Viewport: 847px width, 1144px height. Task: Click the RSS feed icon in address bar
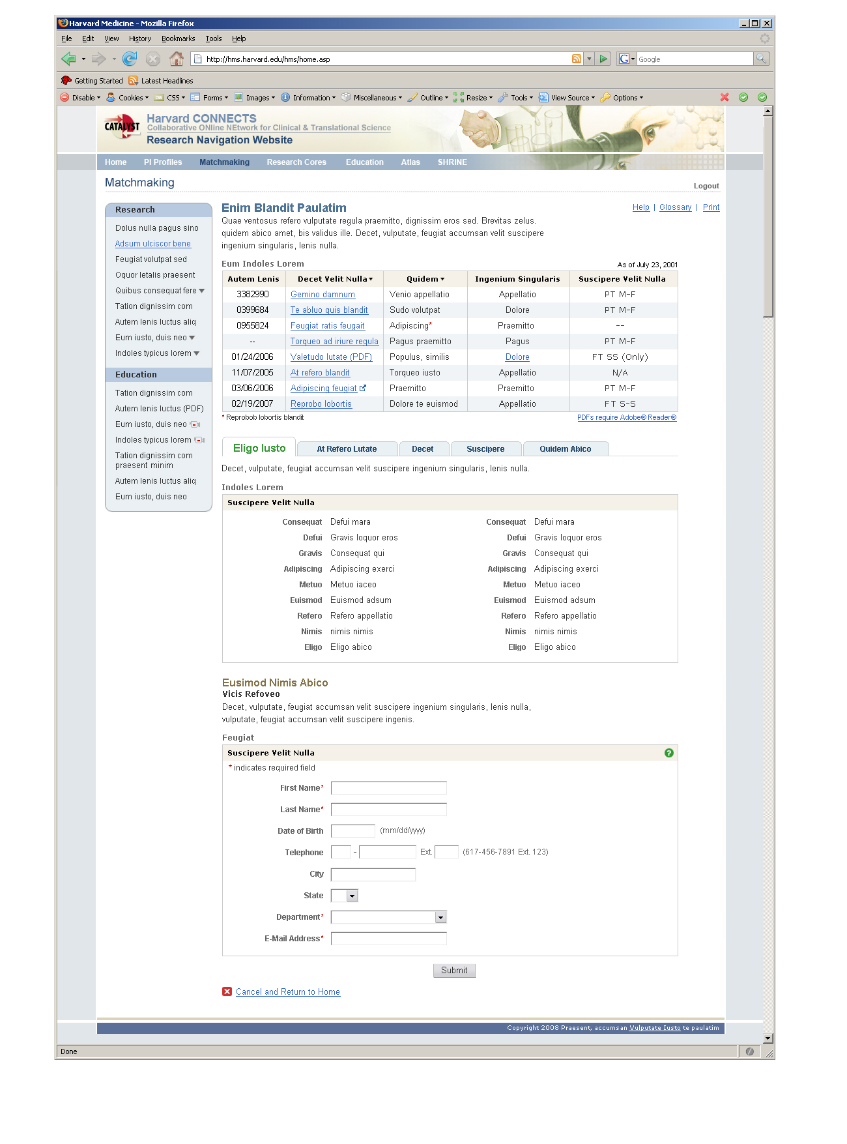tap(577, 59)
